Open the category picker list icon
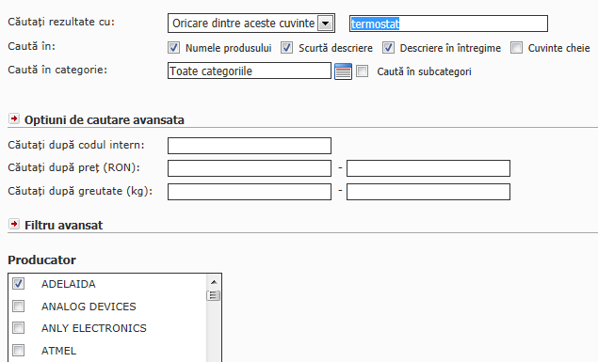The height and width of the screenshot is (362, 598). click(x=343, y=71)
